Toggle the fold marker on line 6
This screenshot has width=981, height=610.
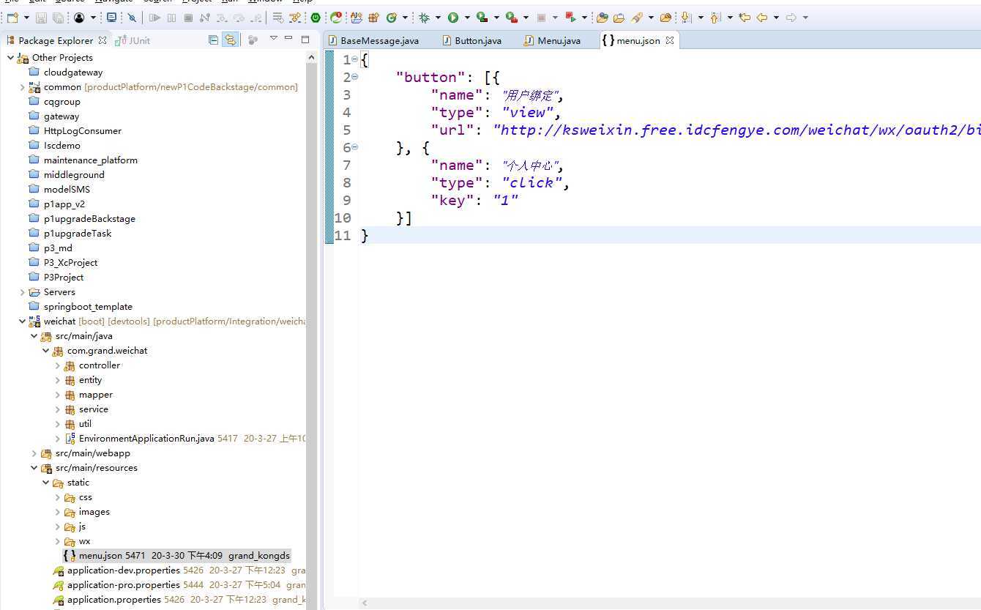point(355,147)
